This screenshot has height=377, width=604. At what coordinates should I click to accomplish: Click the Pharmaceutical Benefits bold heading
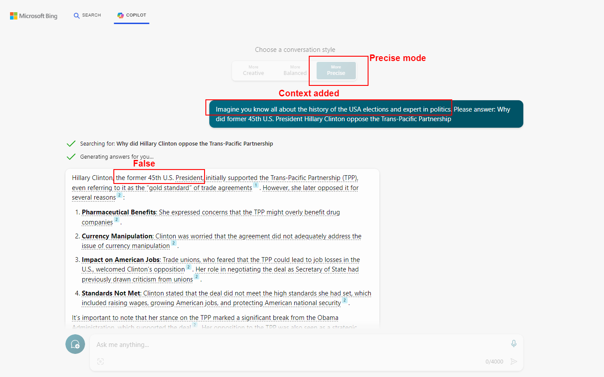click(x=119, y=212)
